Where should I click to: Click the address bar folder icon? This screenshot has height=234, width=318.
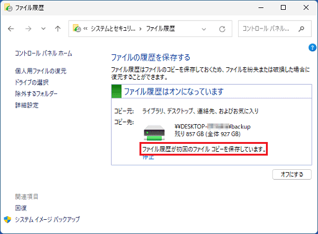pyautogui.click(x=77, y=28)
